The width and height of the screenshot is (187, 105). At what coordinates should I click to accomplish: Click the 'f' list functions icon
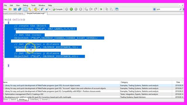point(47,9)
